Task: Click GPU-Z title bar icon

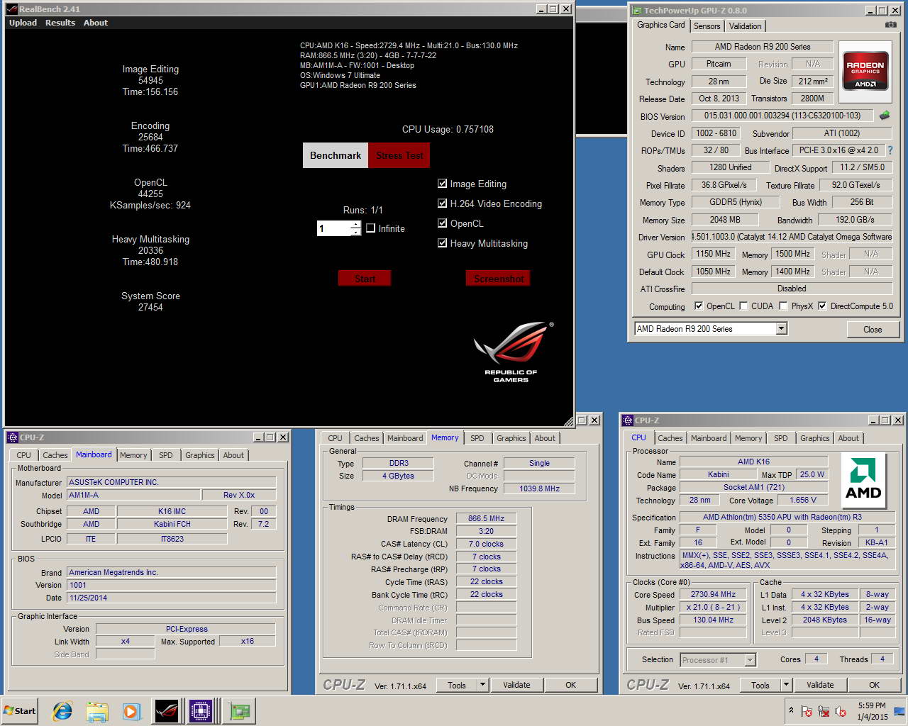Action: tap(636, 11)
